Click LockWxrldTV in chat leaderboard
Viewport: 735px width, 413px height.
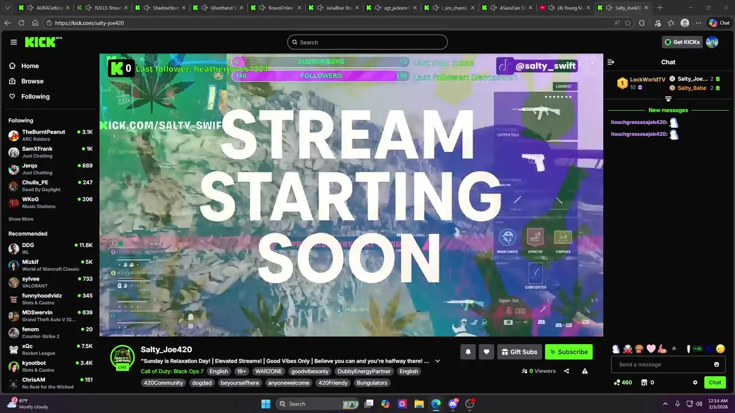coord(648,80)
